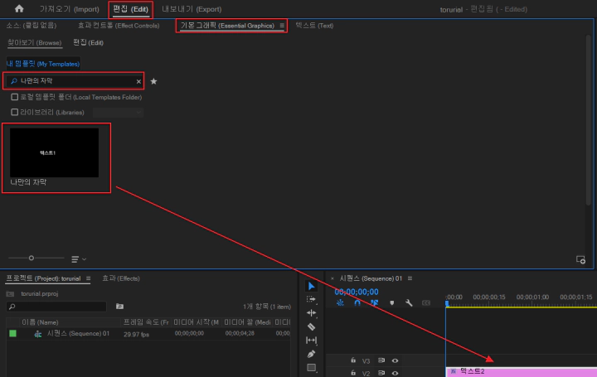Screen dimensions: 597x377
Task: Toggle Snap in timeline magnet icon
Action: 357,302
